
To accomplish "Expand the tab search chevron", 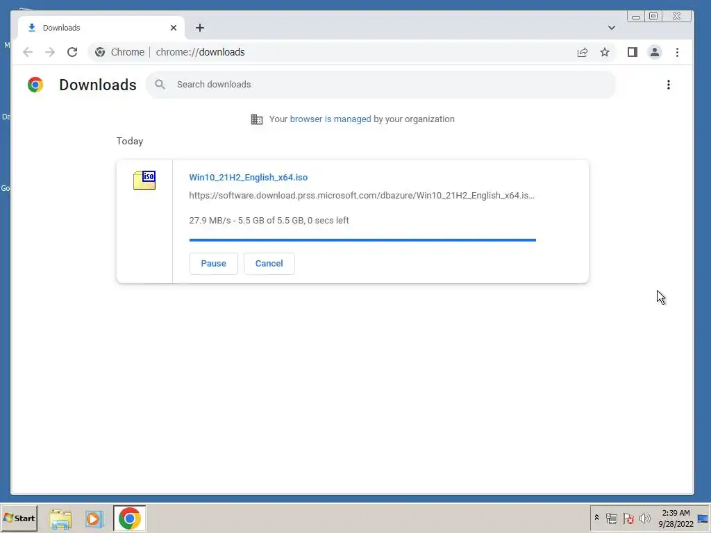I will point(612,28).
